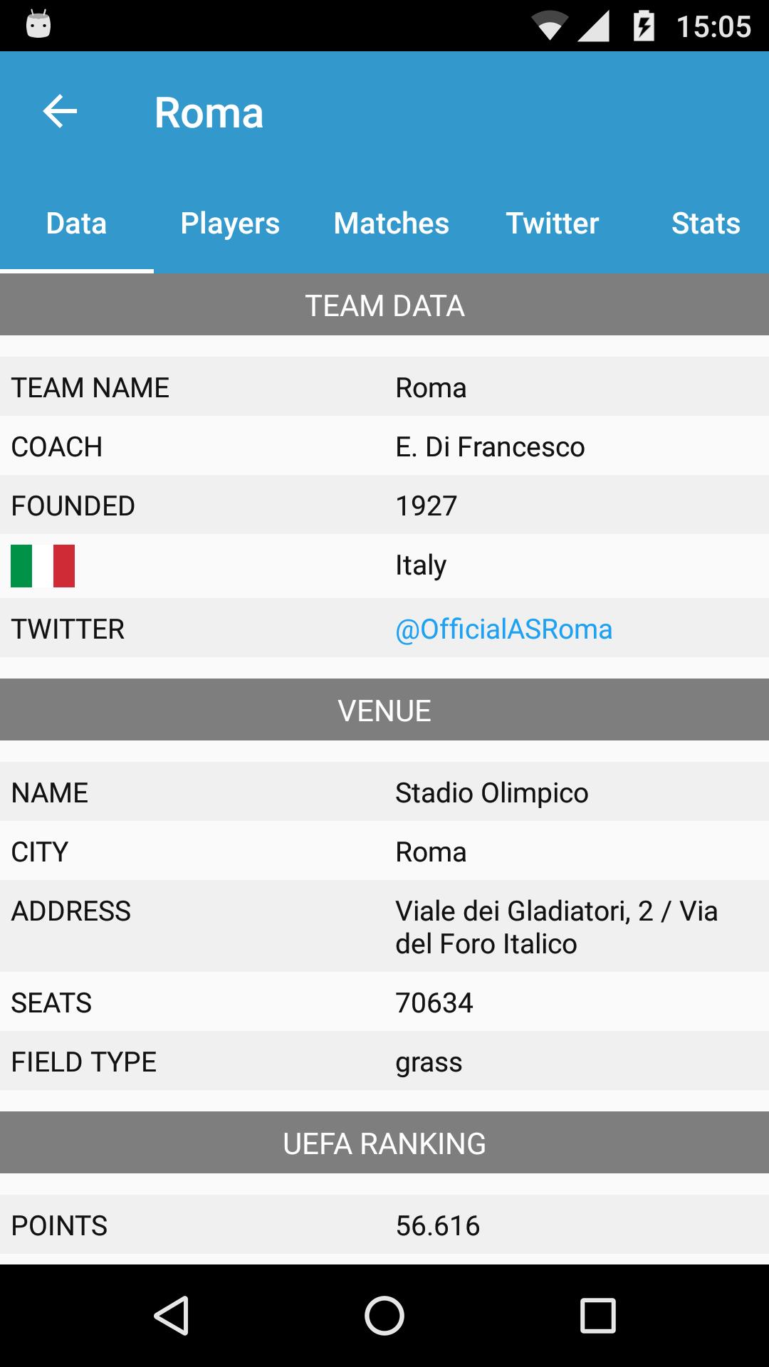The width and height of the screenshot is (769, 1367).
Task: Open the @OfficialASRoma Twitter link
Action: click(x=503, y=629)
